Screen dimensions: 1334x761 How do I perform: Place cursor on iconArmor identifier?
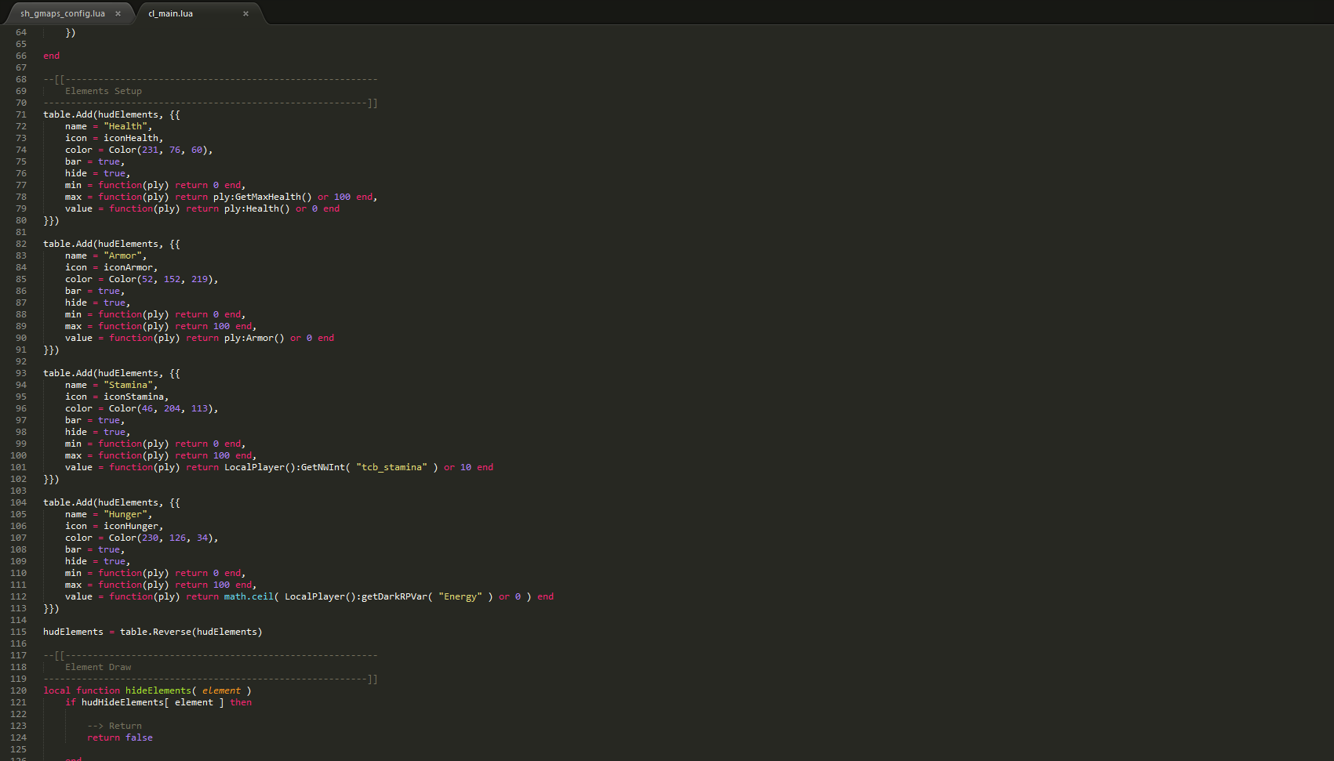click(x=128, y=267)
